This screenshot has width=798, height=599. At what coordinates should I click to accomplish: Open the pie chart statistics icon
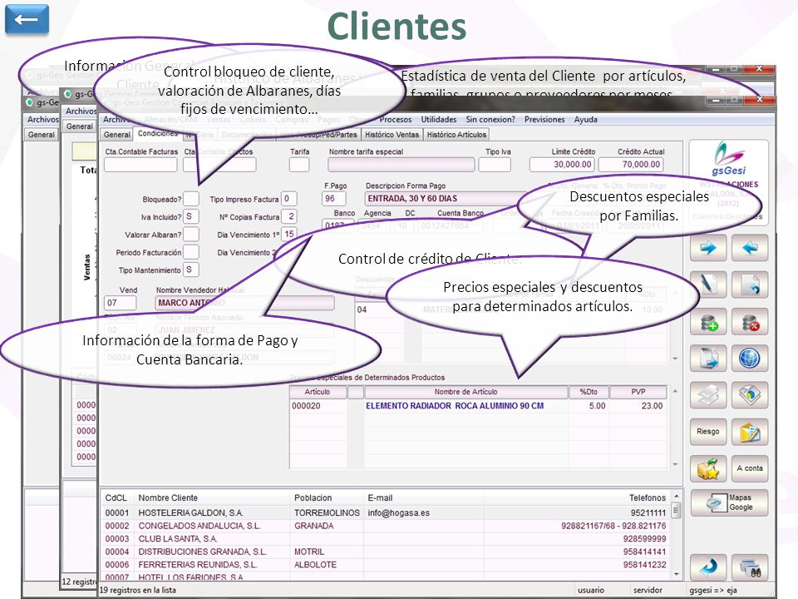click(x=750, y=394)
